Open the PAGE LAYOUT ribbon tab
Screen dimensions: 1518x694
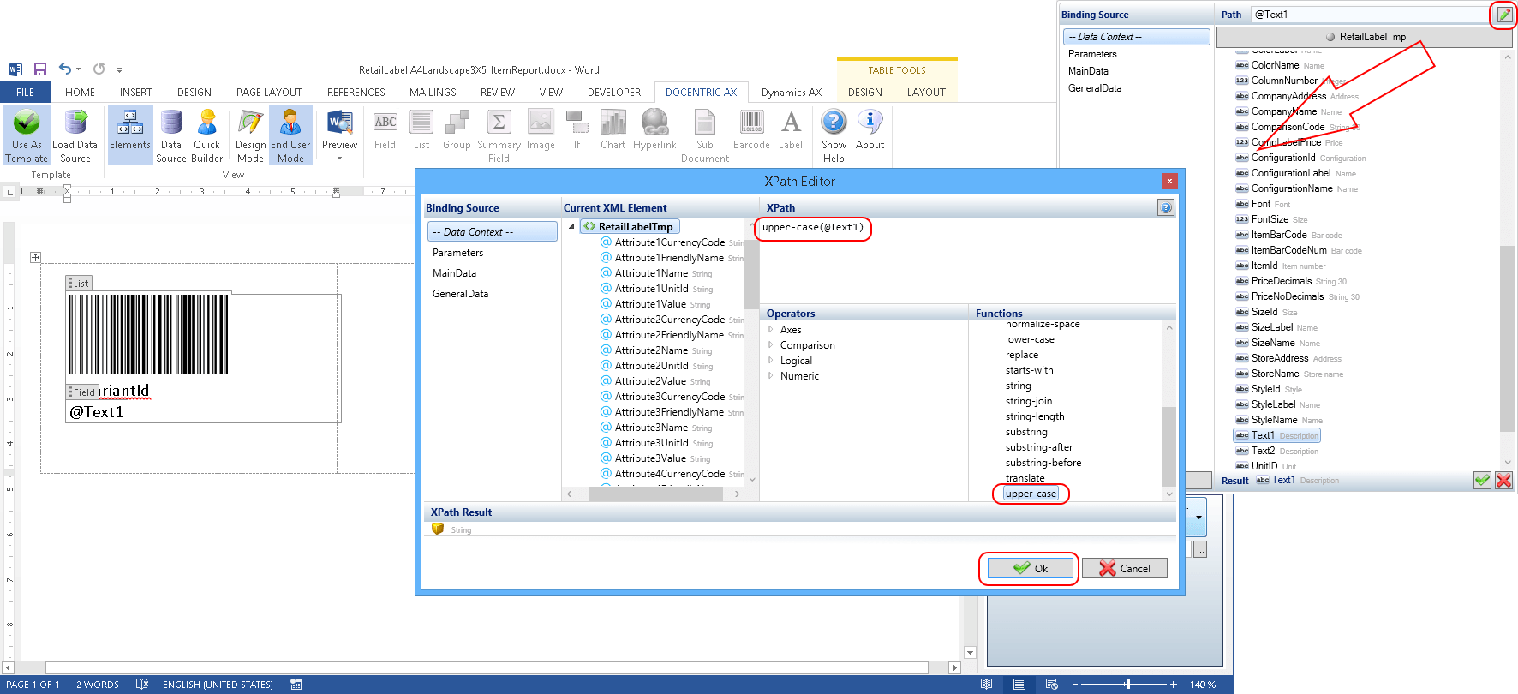coord(270,93)
